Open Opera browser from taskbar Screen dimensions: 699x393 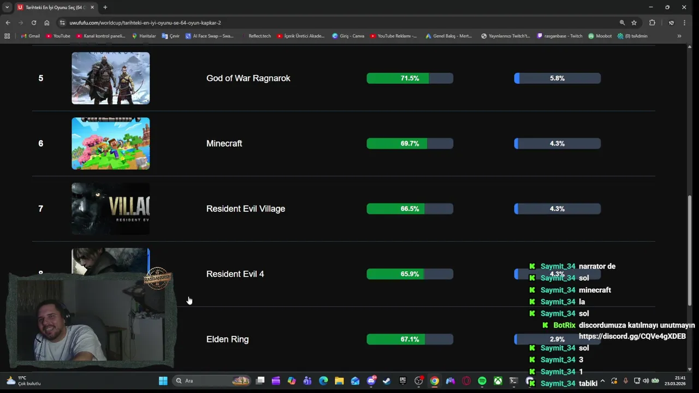pos(466,380)
